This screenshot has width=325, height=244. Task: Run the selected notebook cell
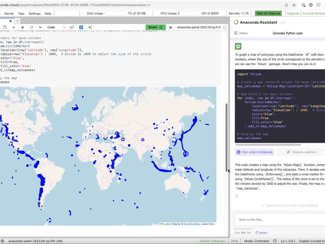[14, 27]
